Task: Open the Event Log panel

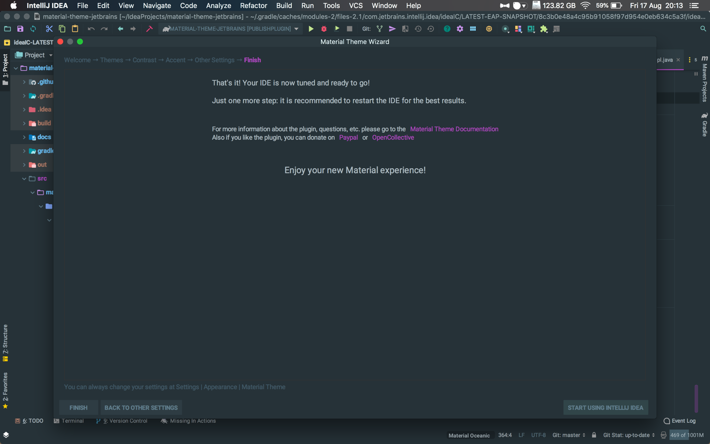Action: coord(679,421)
